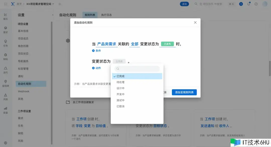271x147 pixels.
Task: Open the 产品类需求 work item selector
Action: tap(107, 44)
